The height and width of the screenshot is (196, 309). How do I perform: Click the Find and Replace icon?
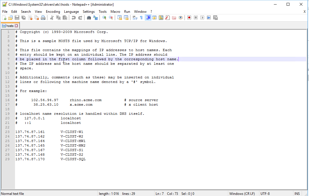pyautogui.click(x=96, y=18)
